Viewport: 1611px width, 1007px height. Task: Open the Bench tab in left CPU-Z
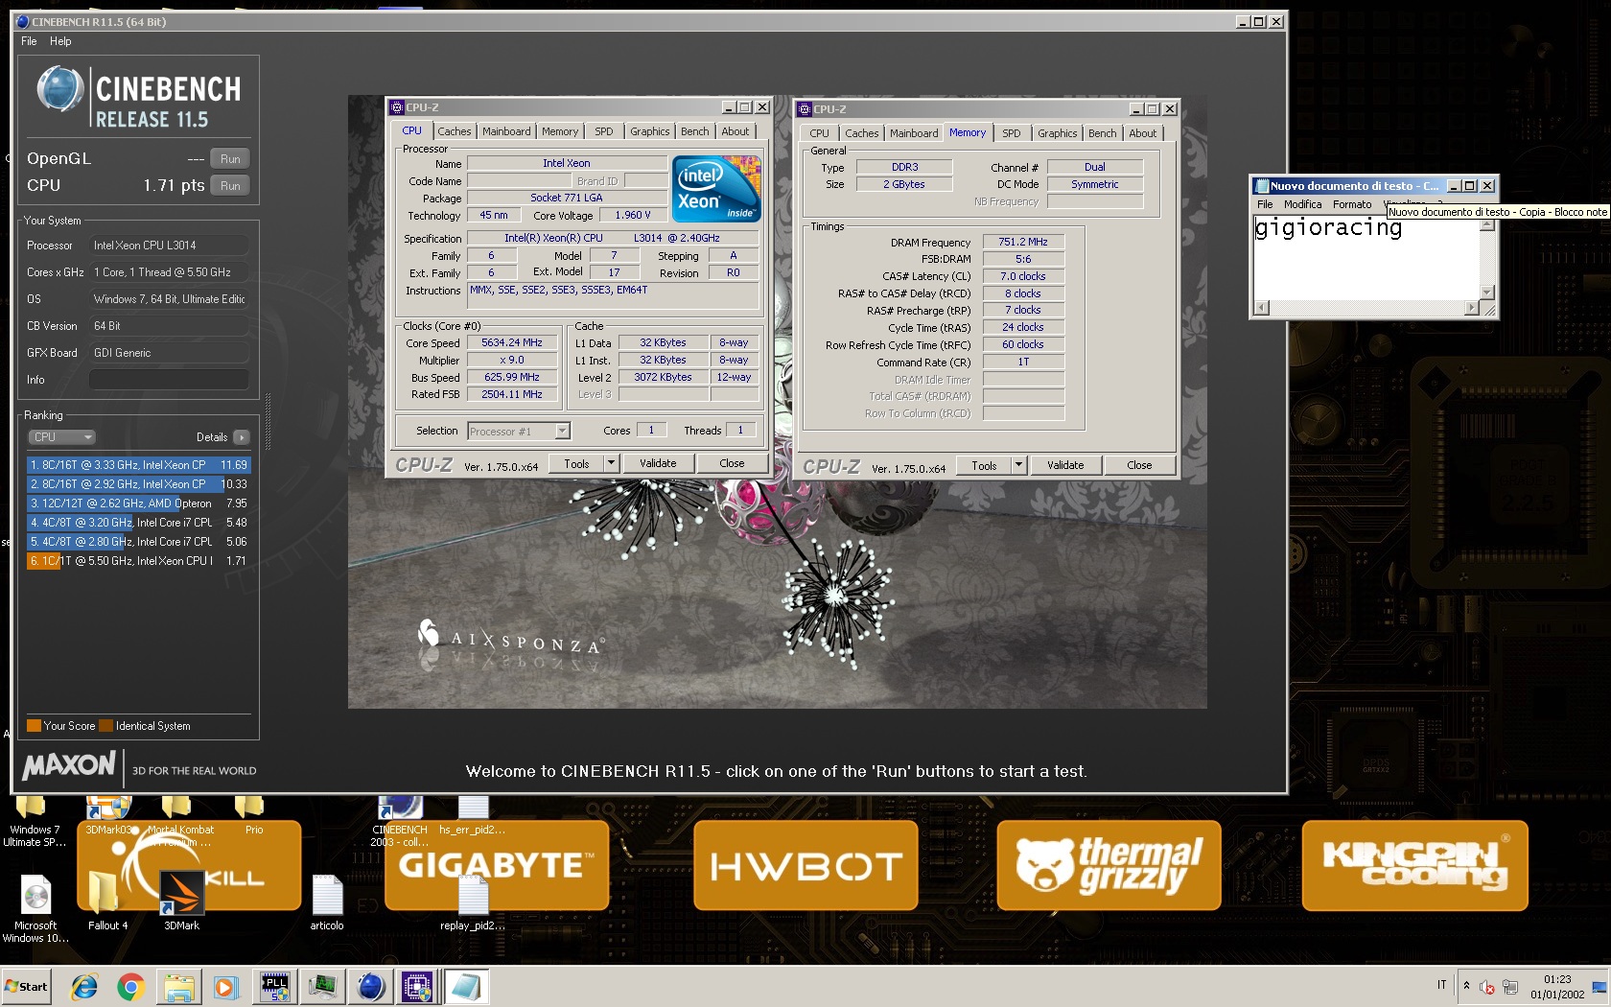694,132
